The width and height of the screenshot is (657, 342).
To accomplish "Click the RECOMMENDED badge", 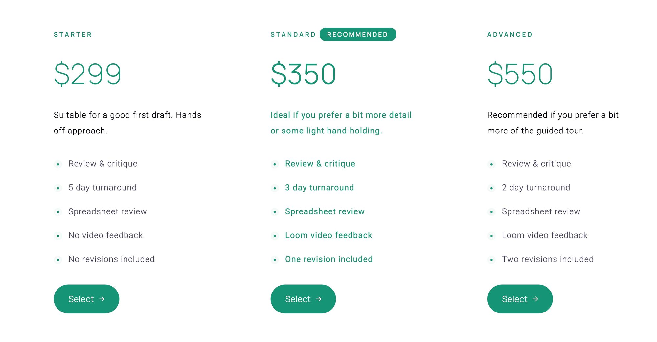I will pyautogui.click(x=358, y=34).
